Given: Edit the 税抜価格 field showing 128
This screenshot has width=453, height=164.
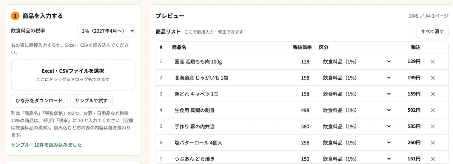Looking at the screenshot, I should [300, 61].
